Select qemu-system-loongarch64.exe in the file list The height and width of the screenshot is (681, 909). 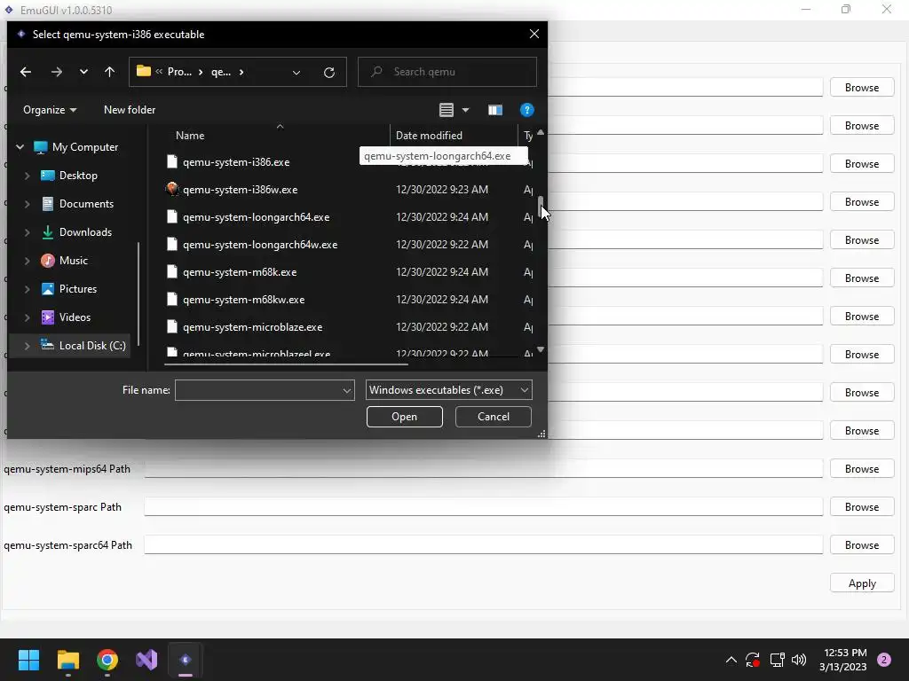[256, 217]
